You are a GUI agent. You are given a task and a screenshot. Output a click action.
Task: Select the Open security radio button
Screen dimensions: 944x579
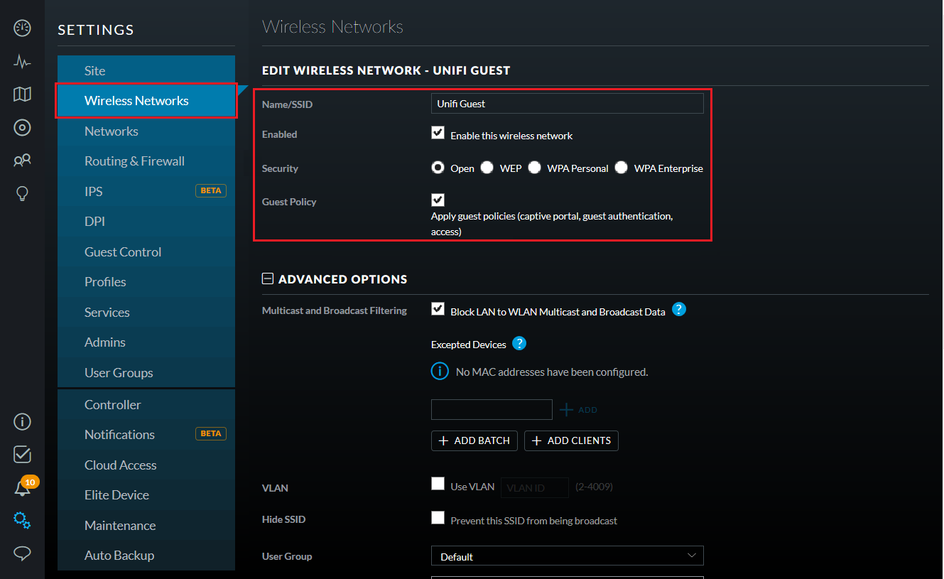click(x=438, y=168)
